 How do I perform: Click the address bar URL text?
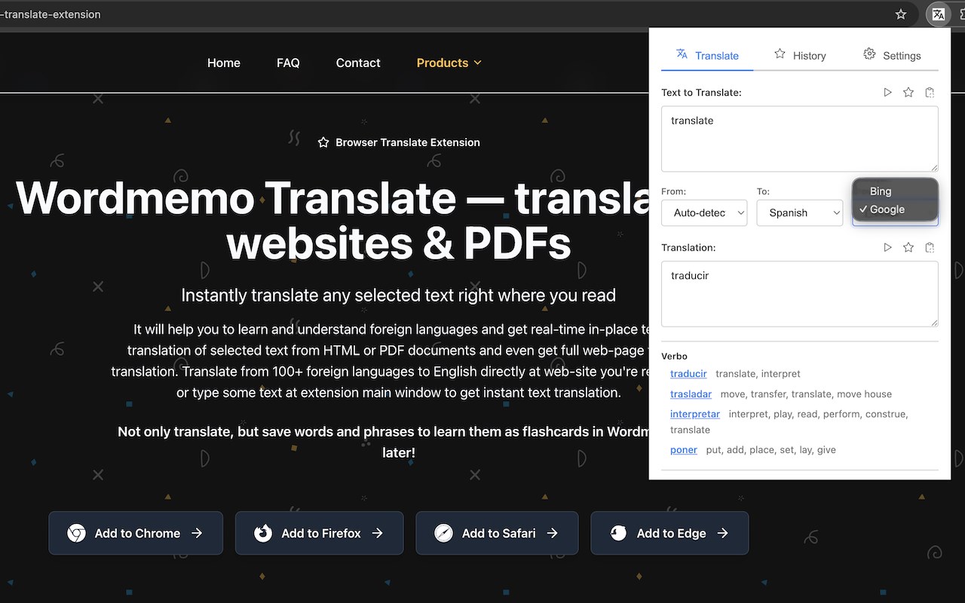[x=51, y=14]
